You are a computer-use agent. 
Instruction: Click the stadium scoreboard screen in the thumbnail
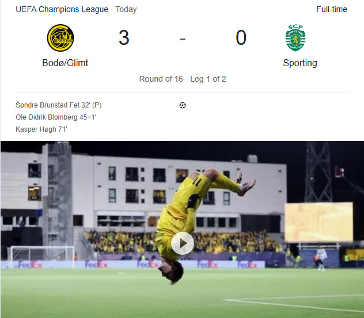[318, 222]
